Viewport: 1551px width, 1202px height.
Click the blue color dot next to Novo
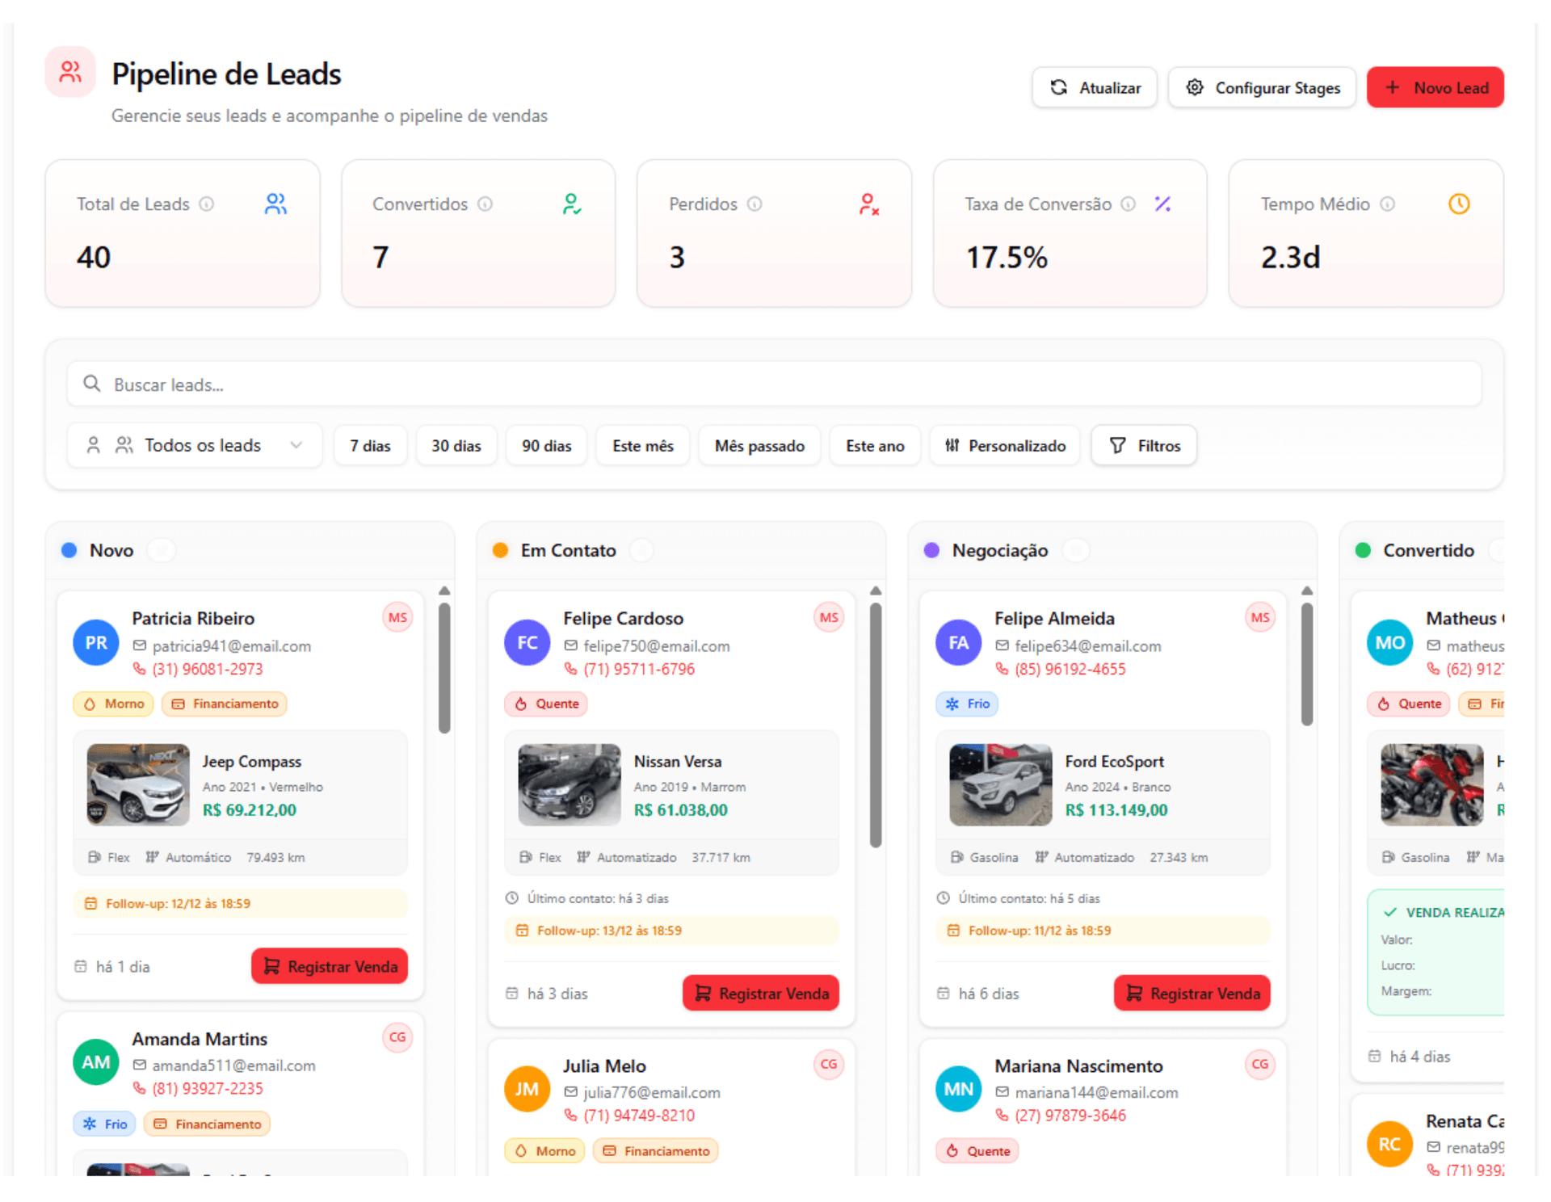[67, 550]
